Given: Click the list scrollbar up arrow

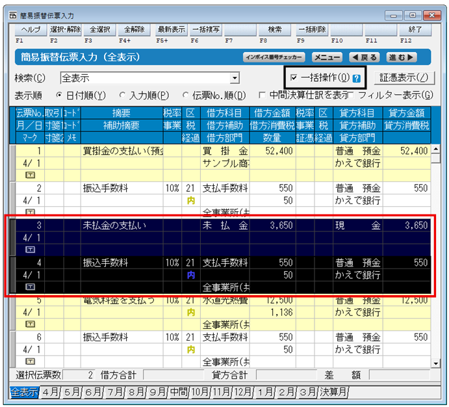Looking at the screenshot, I should point(435,149).
